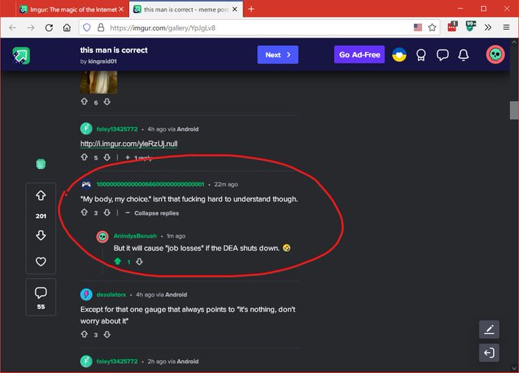Open the skull user avatar menu

495,55
